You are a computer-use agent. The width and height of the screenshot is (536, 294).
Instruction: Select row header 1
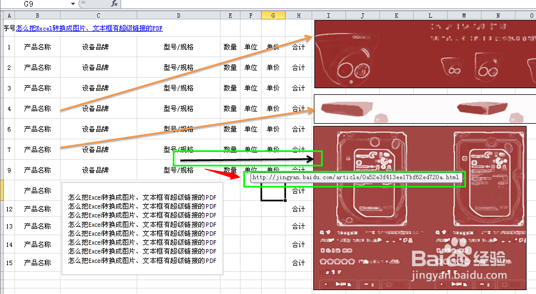pos(9,47)
